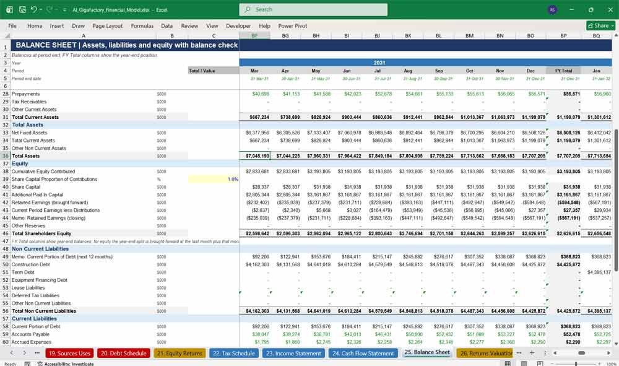Open the Data ribbon tab
This screenshot has height=366, width=619.
point(167,25)
